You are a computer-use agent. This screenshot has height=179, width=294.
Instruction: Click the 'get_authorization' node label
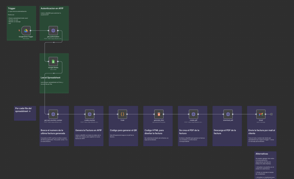(53, 37)
